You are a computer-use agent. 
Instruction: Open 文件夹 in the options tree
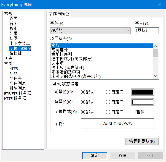pyautogui.click(x=15, y=79)
